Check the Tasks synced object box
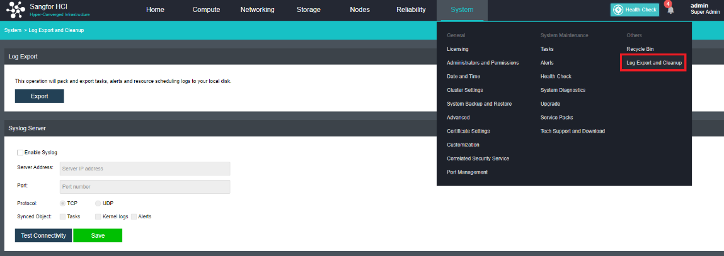The width and height of the screenshot is (724, 256). 62,216
